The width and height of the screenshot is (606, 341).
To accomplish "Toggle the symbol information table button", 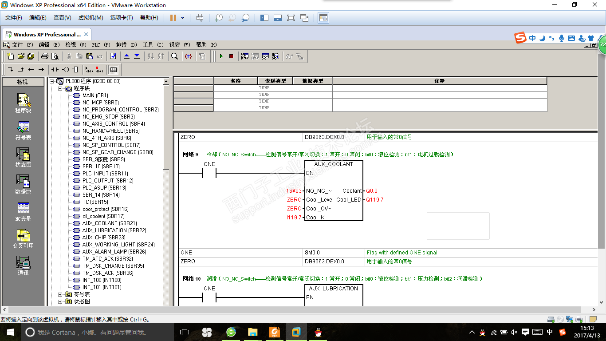I will pyautogui.click(x=114, y=69).
